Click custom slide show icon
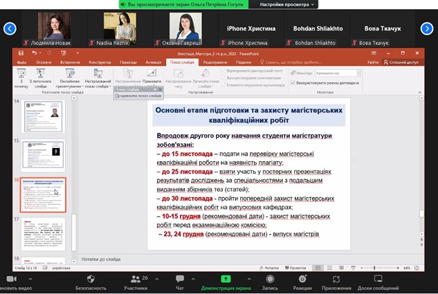 click(98, 74)
